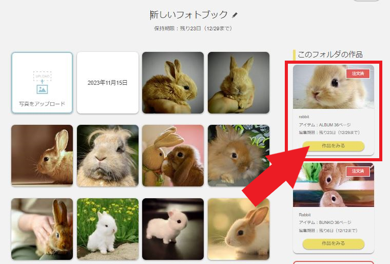Select the 2023年11月15日 date tile
Viewport: 390px width, 264px height.
(x=107, y=83)
